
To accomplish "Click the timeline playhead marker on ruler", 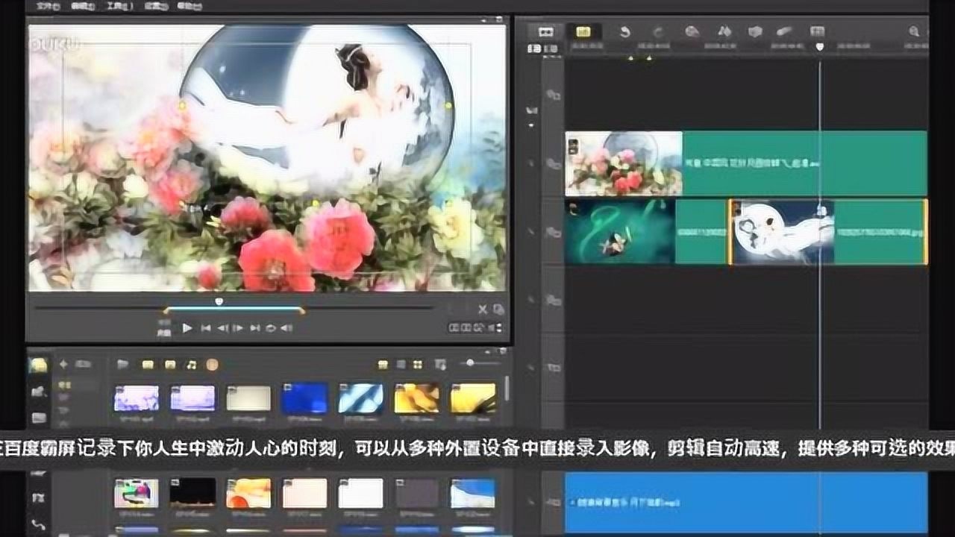I will [820, 46].
